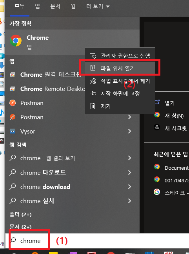
Task: Open chrome download web suggestion
Action: (72, 187)
